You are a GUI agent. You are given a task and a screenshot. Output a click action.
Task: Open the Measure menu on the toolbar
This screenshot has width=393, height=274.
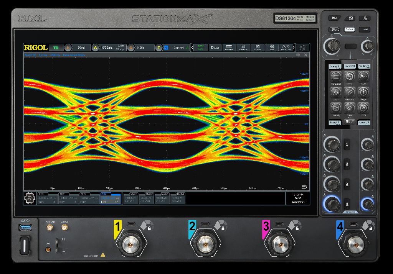(x=229, y=48)
